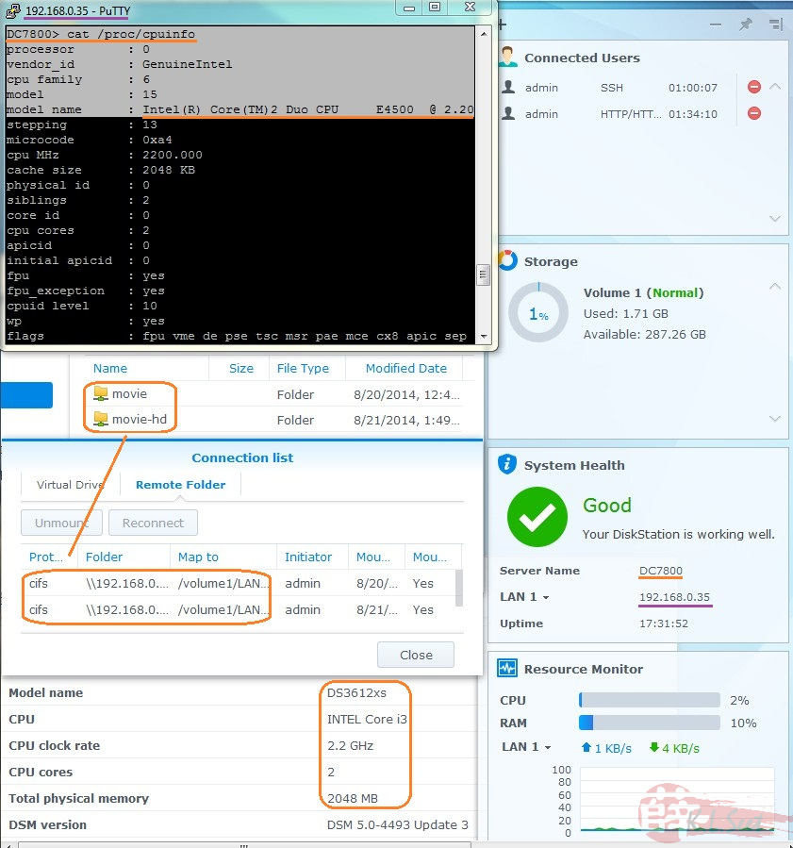This screenshot has width=793, height=848.
Task: Click the Connection list vertical scrollbar
Action: 459,589
